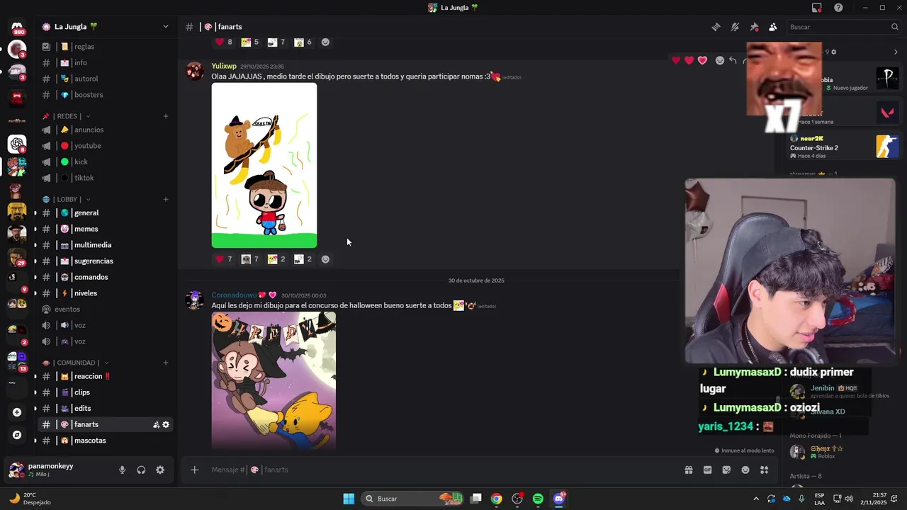Open the reaccion channel
Screen dimensions: 907x510
click(106, 376)
